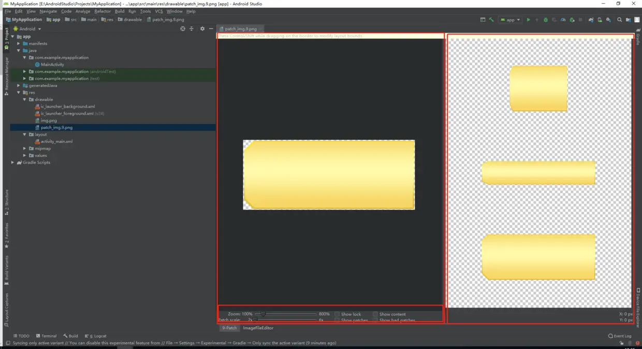Click the tall stretched preview image
This screenshot has height=349, width=642.
pos(538,88)
